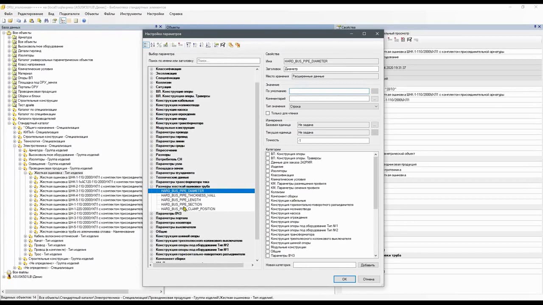Click the last copy icon in dialog toolbar
Viewport: 543px width, 305px height.
[x=238, y=45]
